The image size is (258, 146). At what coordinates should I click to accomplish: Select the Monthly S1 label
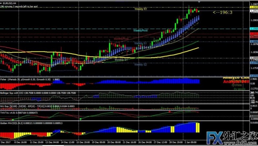(121, 60)
